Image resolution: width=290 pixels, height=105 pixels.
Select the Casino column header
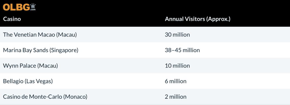(12, 19)
